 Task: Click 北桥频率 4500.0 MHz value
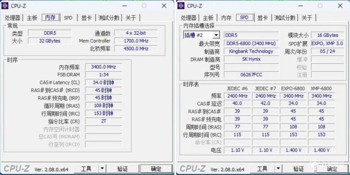click(136, 49)
